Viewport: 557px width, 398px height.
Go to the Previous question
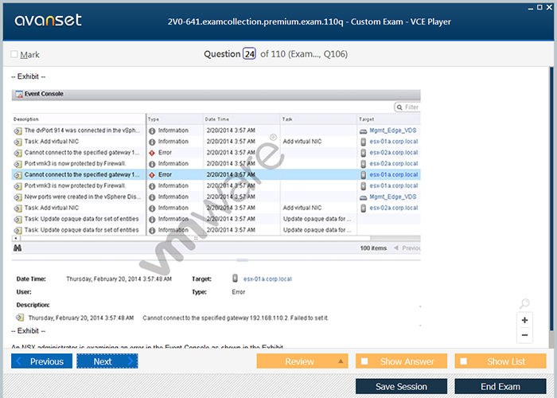pos(41,361)
